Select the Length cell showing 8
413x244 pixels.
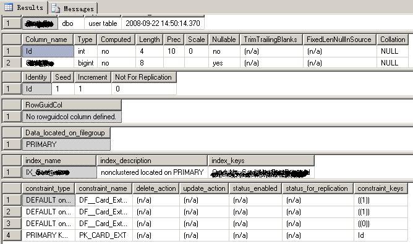pos(150,63)
